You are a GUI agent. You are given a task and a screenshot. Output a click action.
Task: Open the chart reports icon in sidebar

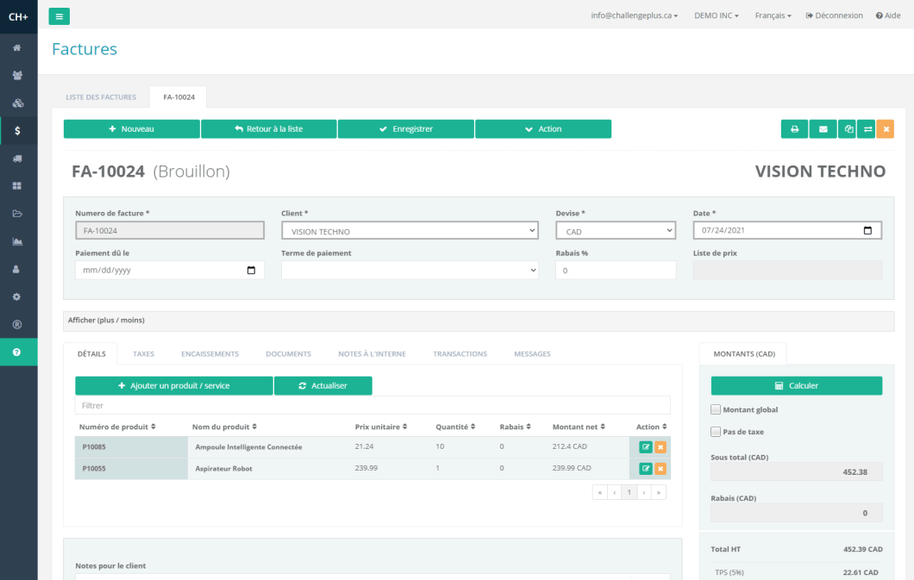tap(17, 241)
